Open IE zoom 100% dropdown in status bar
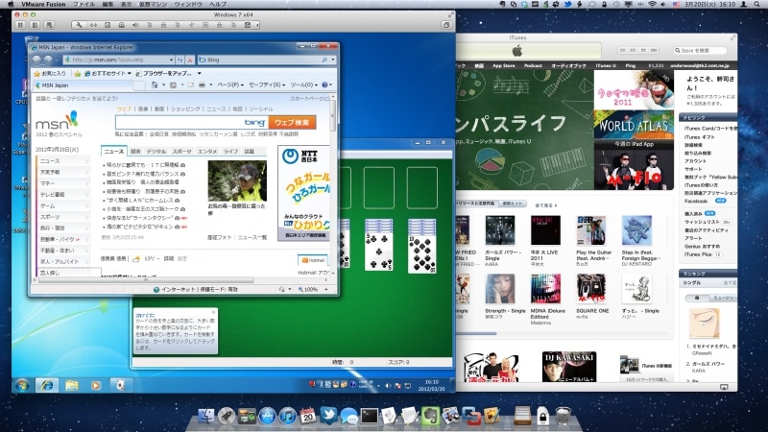The width and height of the screenshot is (768, 432). pos(326,290)
